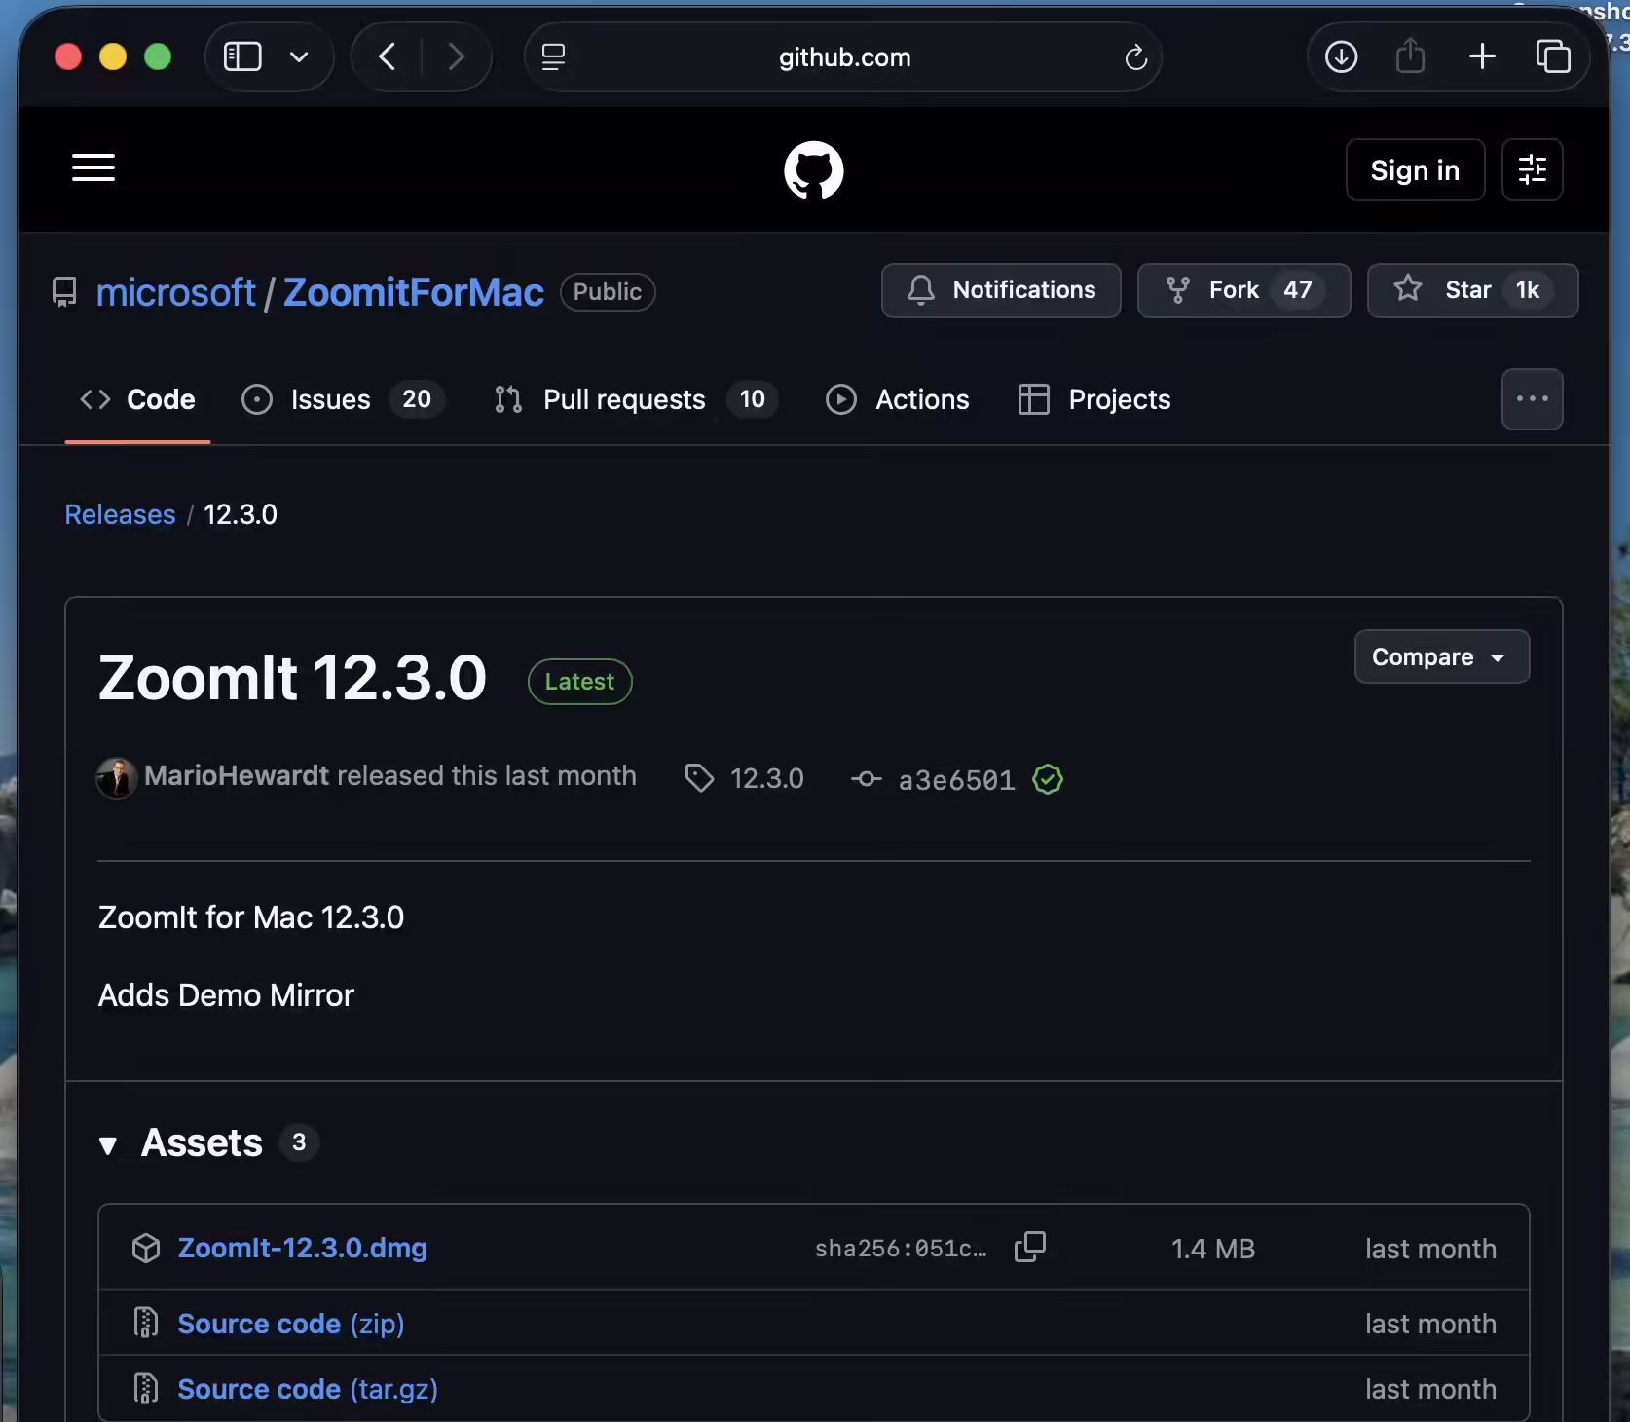Click the Sign in button
Screen dimensions: 1630x1422
click(1415, 170)
